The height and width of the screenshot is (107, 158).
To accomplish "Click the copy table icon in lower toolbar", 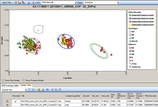I will [43, 90].
